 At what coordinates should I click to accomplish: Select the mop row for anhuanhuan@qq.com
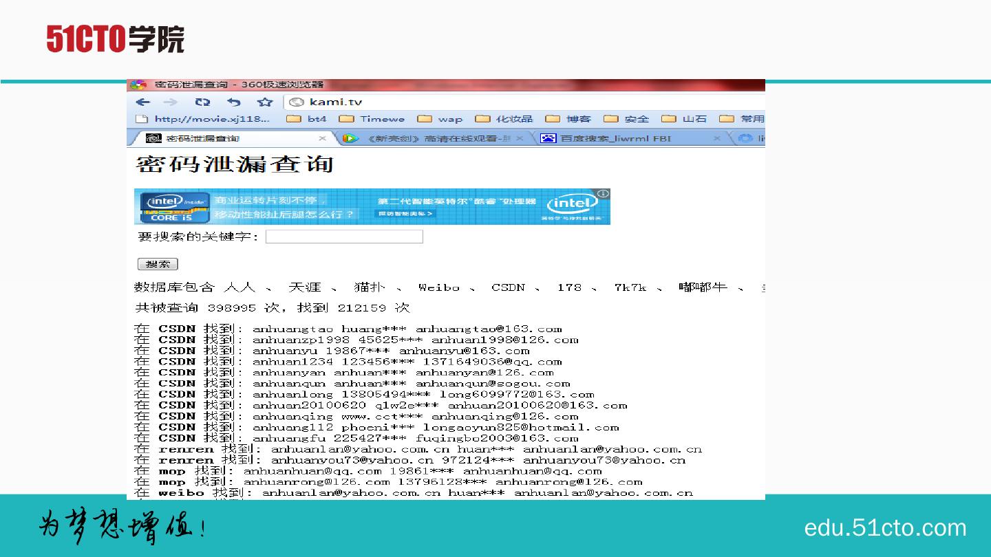tap(368, 471)
